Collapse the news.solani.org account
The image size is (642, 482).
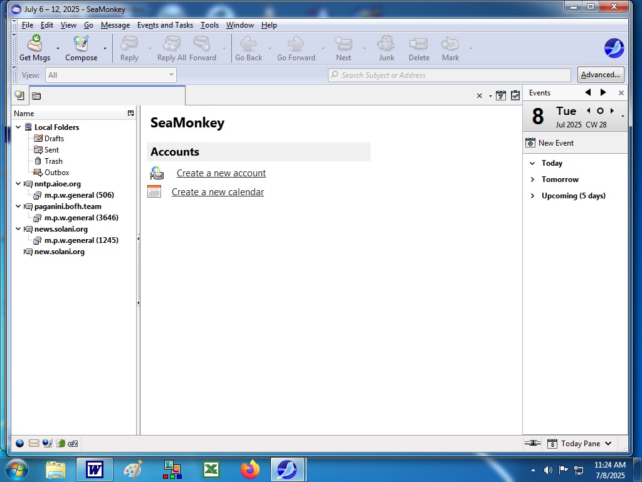[18, 228]
